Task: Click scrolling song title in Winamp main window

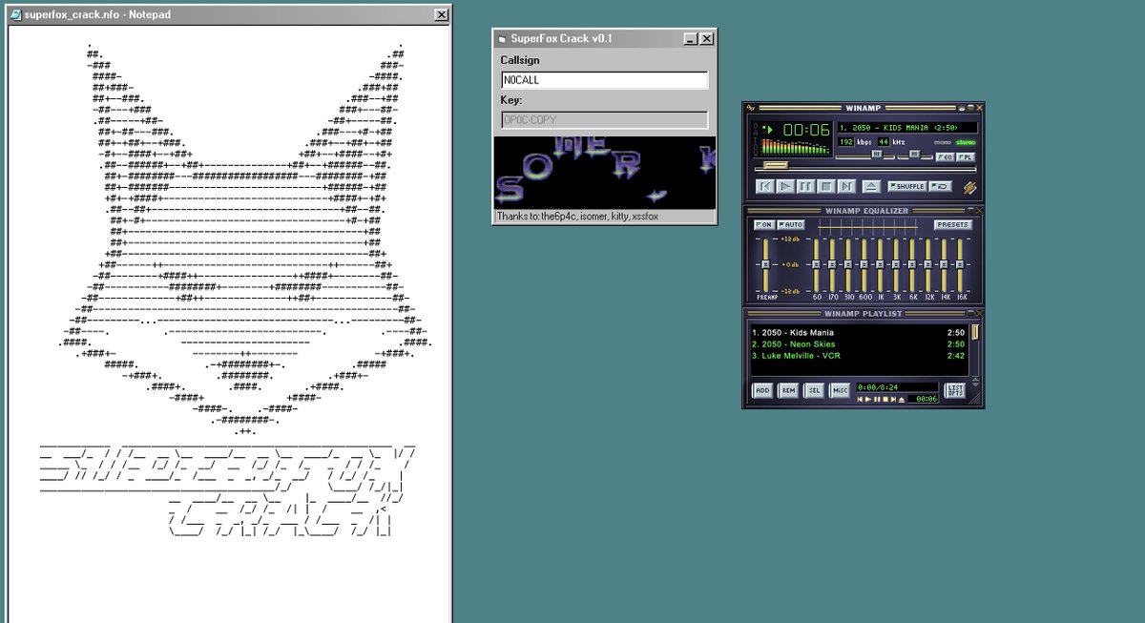Action: click(907, 128)
